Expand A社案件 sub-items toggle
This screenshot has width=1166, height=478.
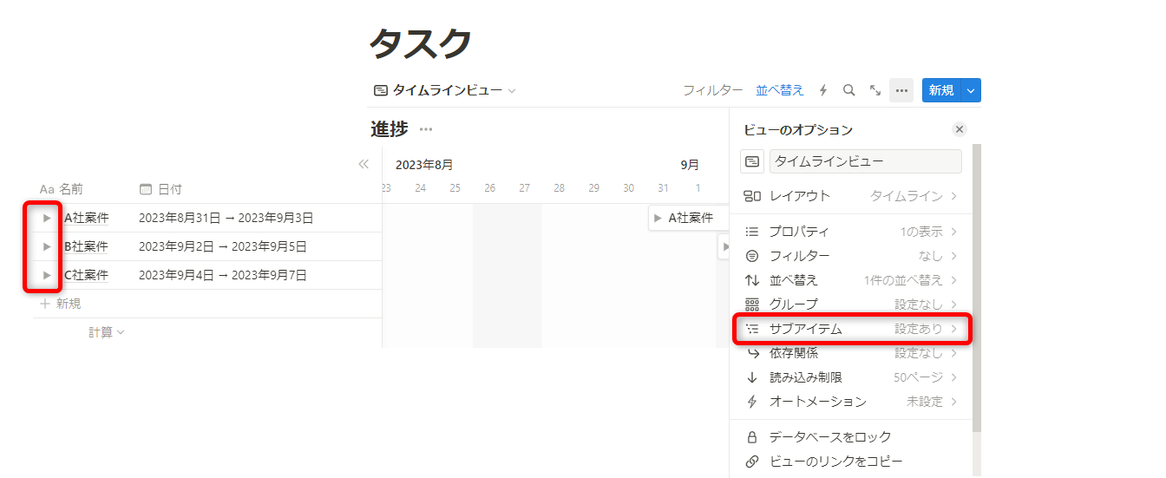[x=47, y=219]
